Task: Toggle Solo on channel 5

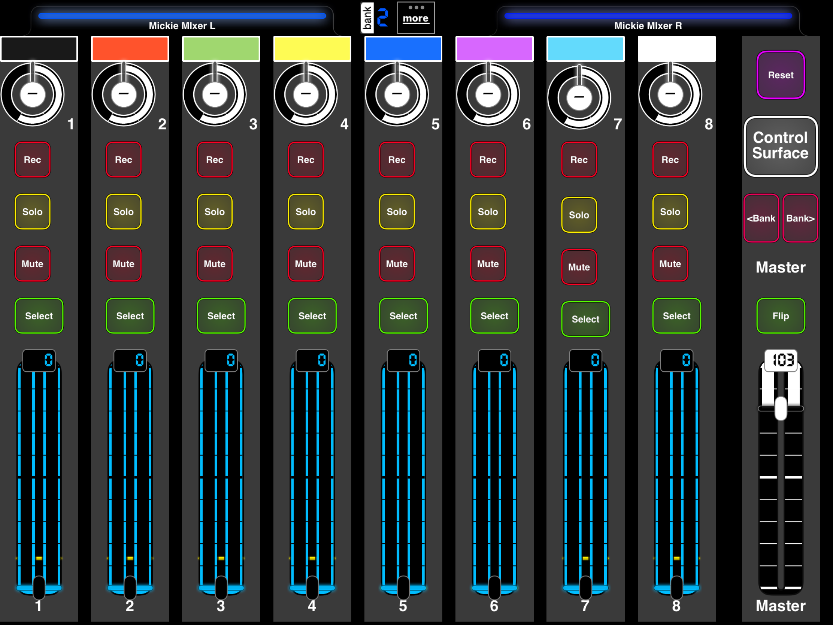Action: coord(397,212)
